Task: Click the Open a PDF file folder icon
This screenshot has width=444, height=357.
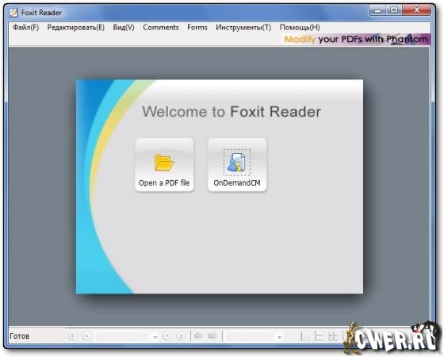Action: [164, 163]
